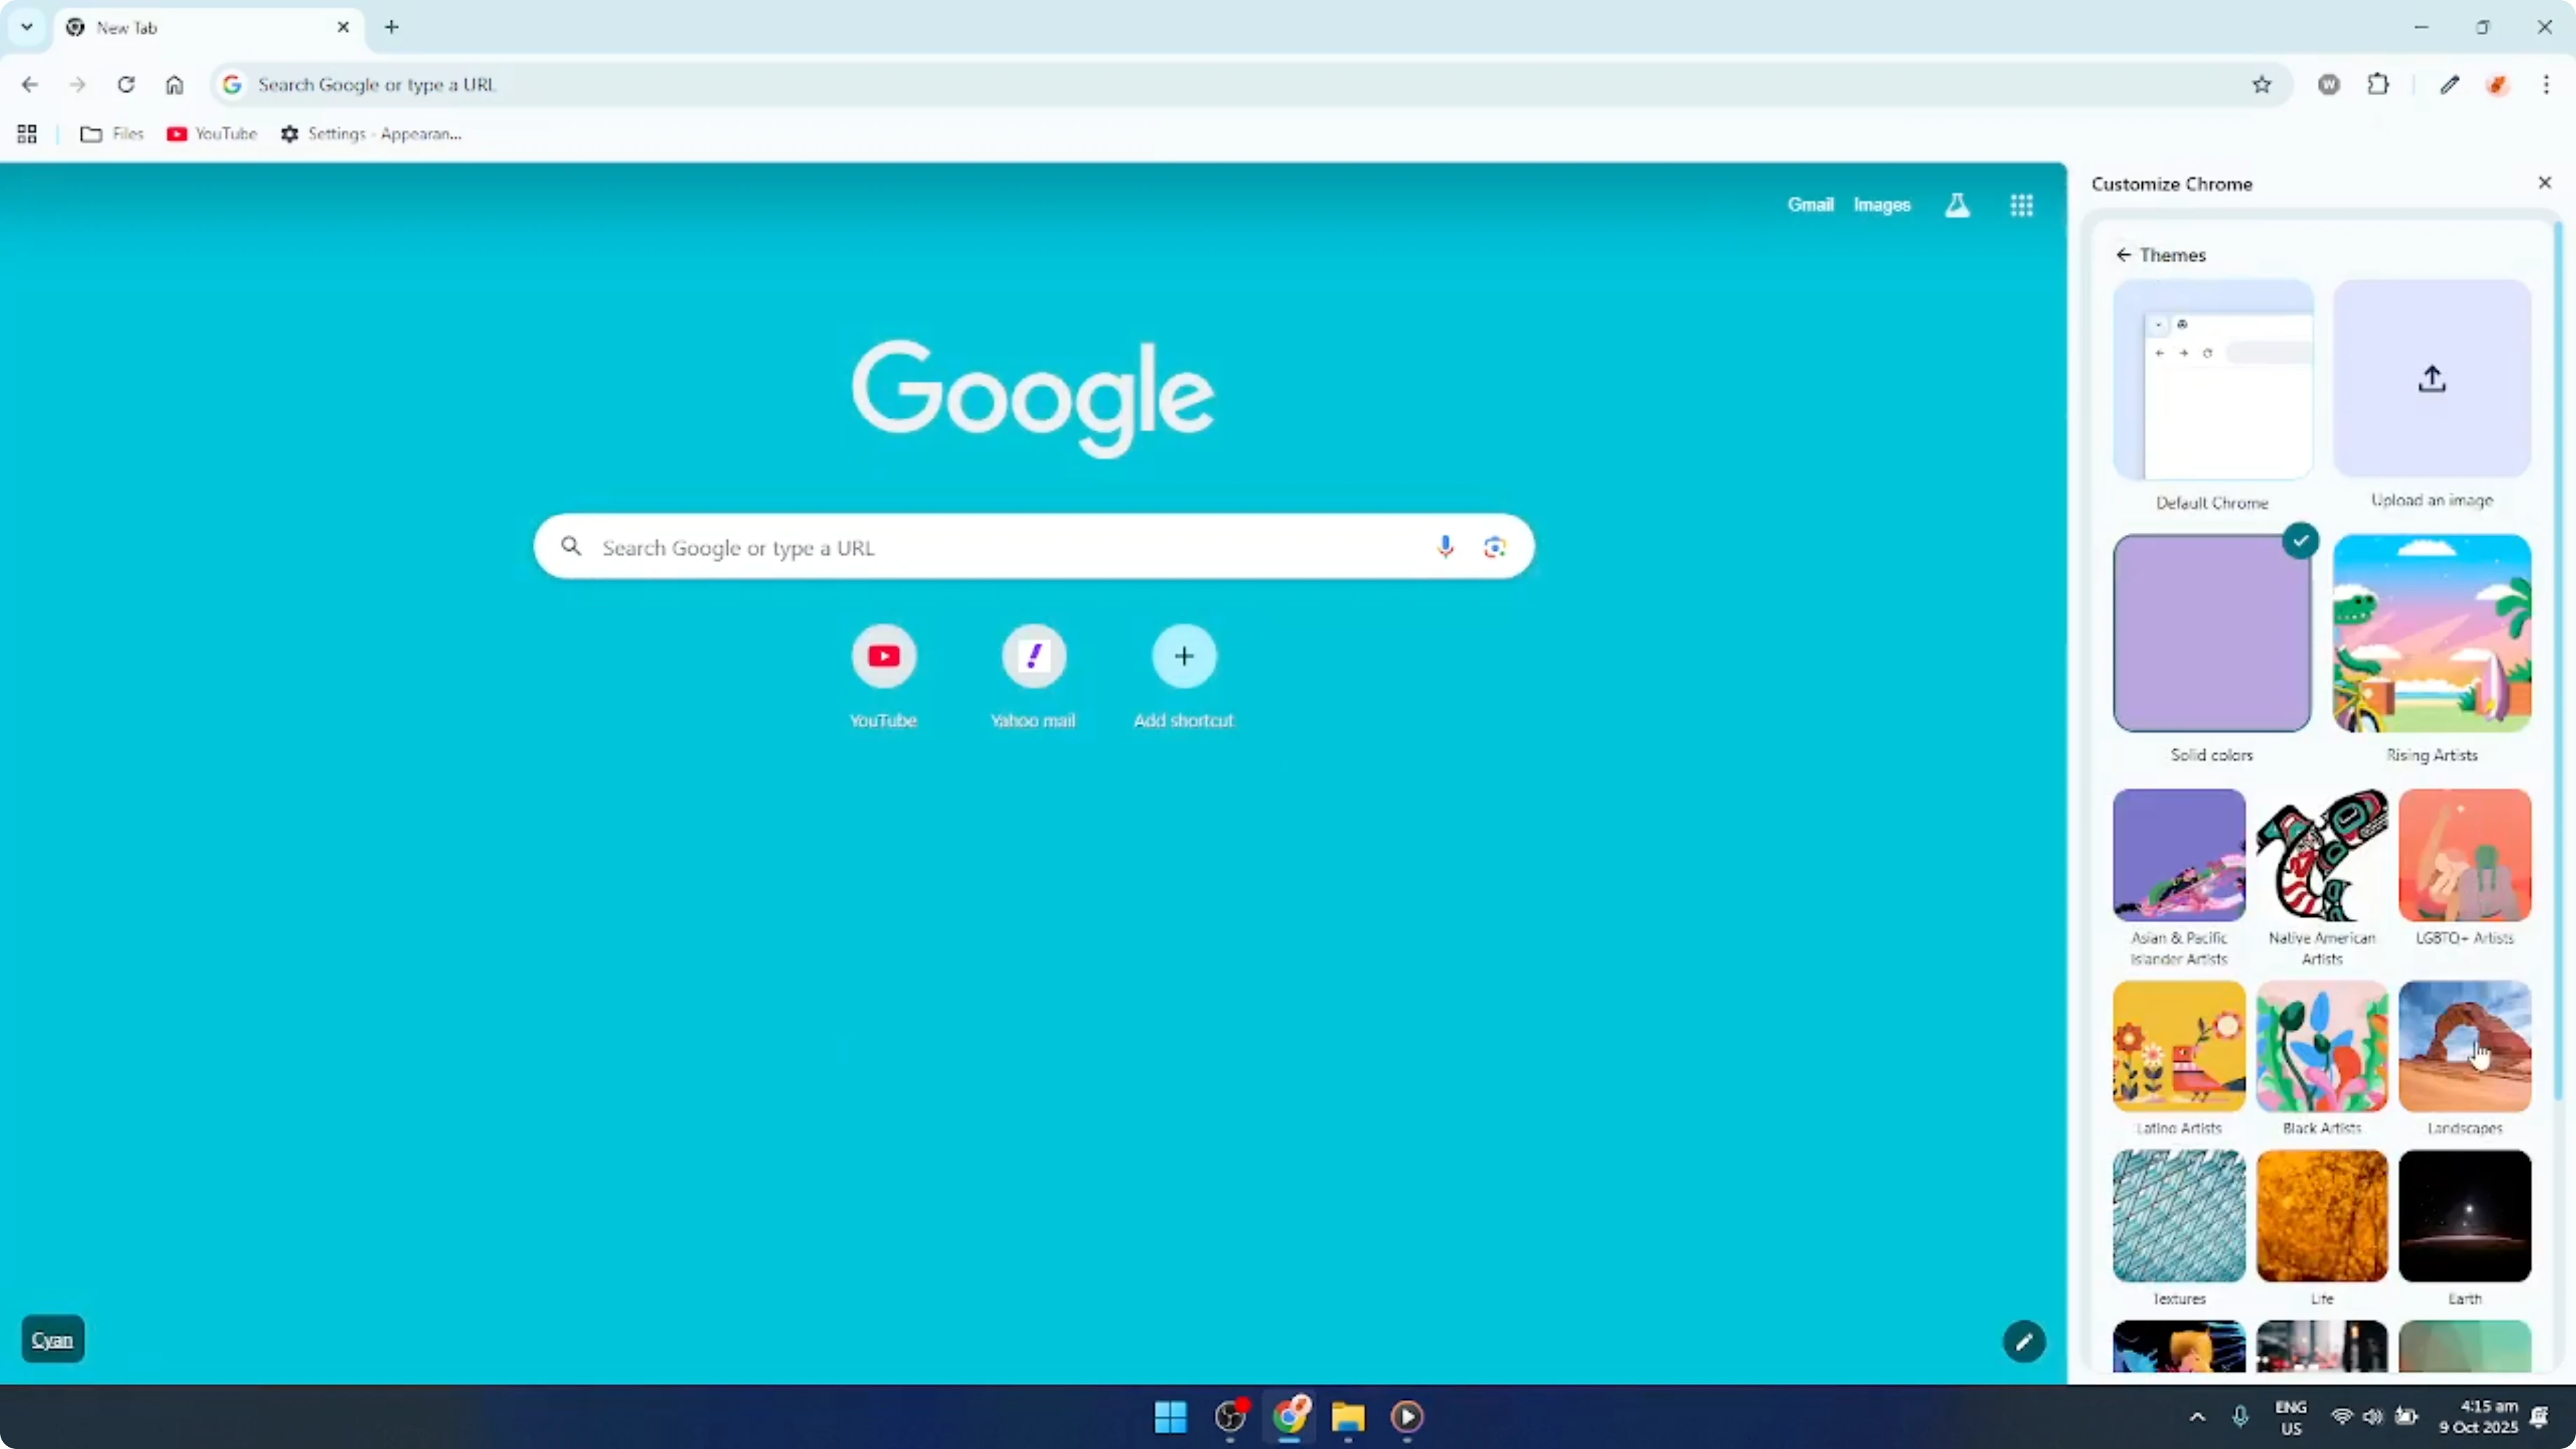The height and width of the screenshot is (1449, 2576).
Task: Open the Yahoo mail shortcut tile
Action: pos(1034,656)
